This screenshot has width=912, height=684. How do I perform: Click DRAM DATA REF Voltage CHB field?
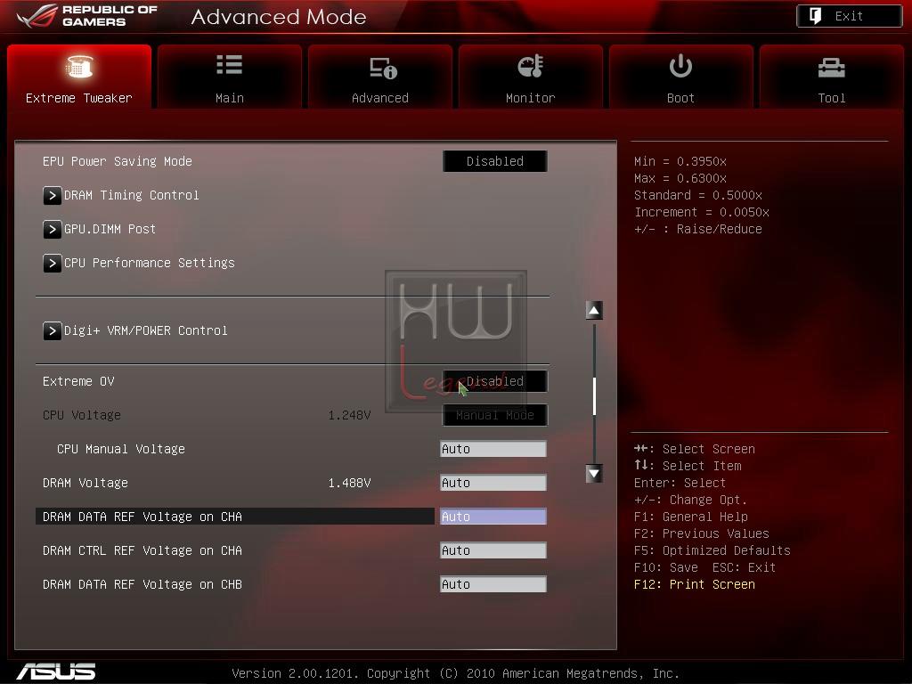pyautogui.click(x=493, y=584)
